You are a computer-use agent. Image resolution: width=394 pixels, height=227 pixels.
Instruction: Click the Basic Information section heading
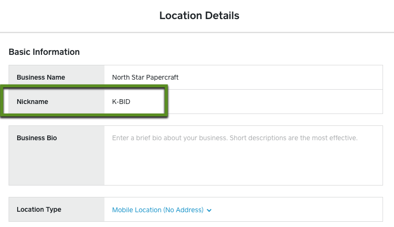pos(44,52)
